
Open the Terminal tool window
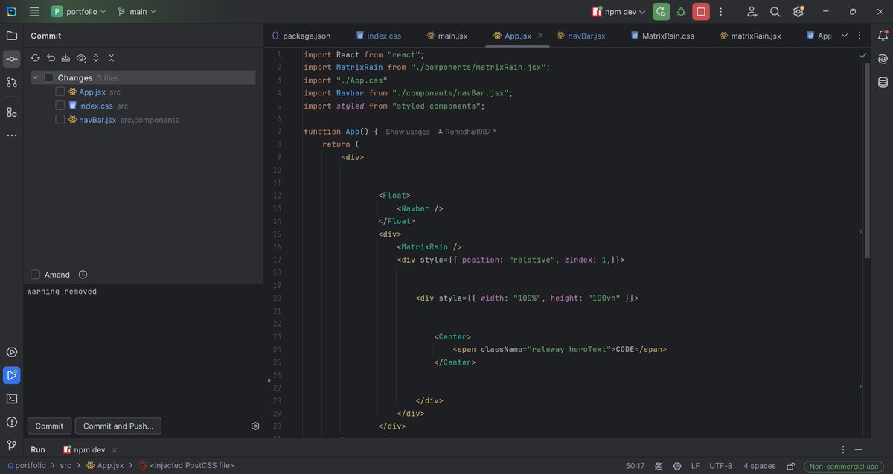[12, 398]
